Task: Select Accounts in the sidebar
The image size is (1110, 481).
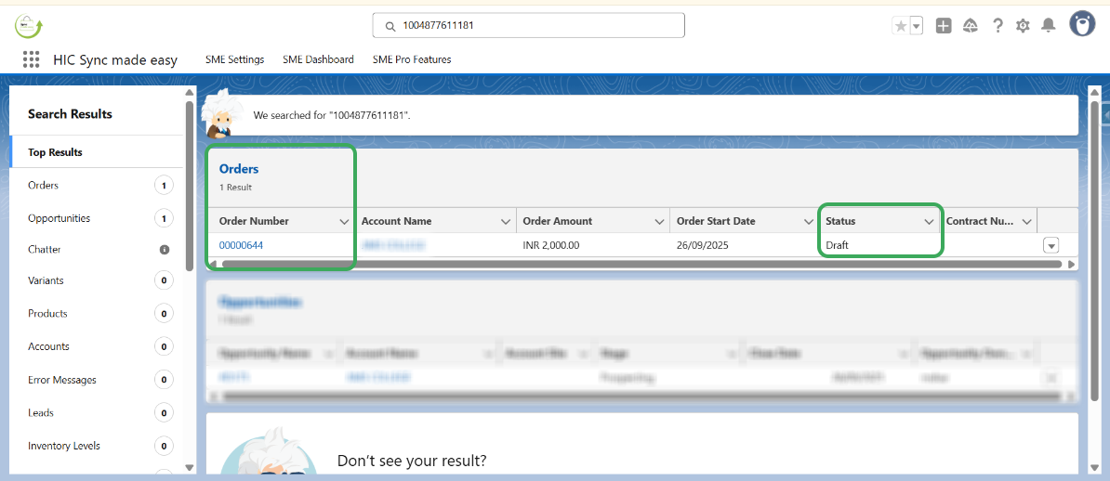Action: pyautogui.click(x=97, y=346)
